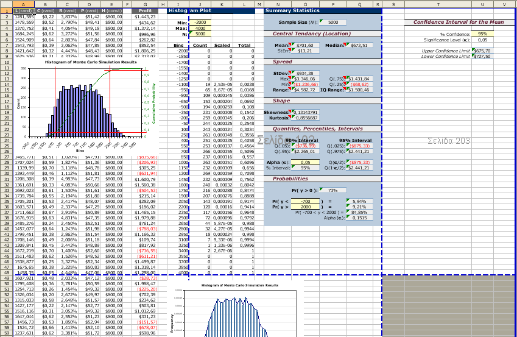The image size is (517, 337).
Task: Click the Count table heading
Action: (x=200, y=45)
